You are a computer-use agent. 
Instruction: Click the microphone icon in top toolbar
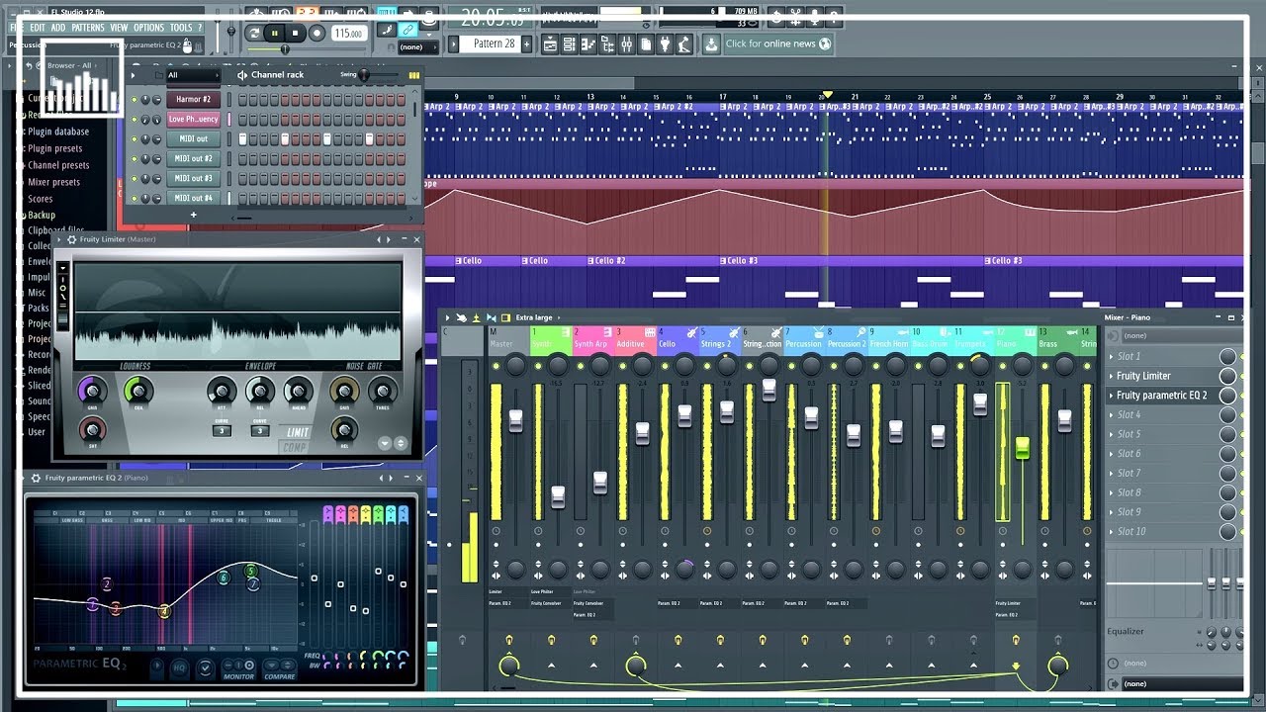[813, 17]
